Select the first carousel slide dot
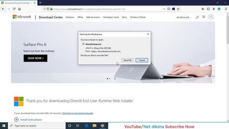The width and height of the screenshot is (229, 129). point(107,79)
